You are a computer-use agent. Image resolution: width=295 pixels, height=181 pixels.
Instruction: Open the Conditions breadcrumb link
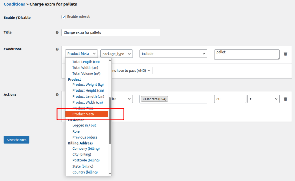(14, 4)
